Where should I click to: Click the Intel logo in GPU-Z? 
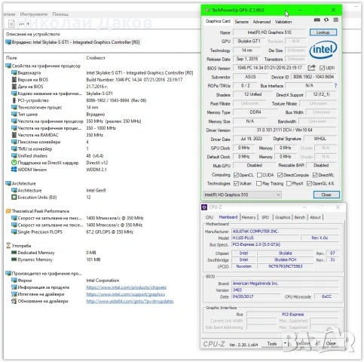pyautogui.click(x=323, y=49)
